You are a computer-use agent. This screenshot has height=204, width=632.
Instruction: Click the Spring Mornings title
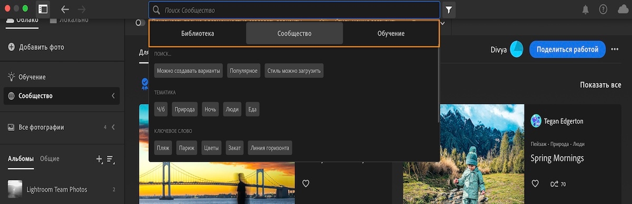[x=557, y=158]
